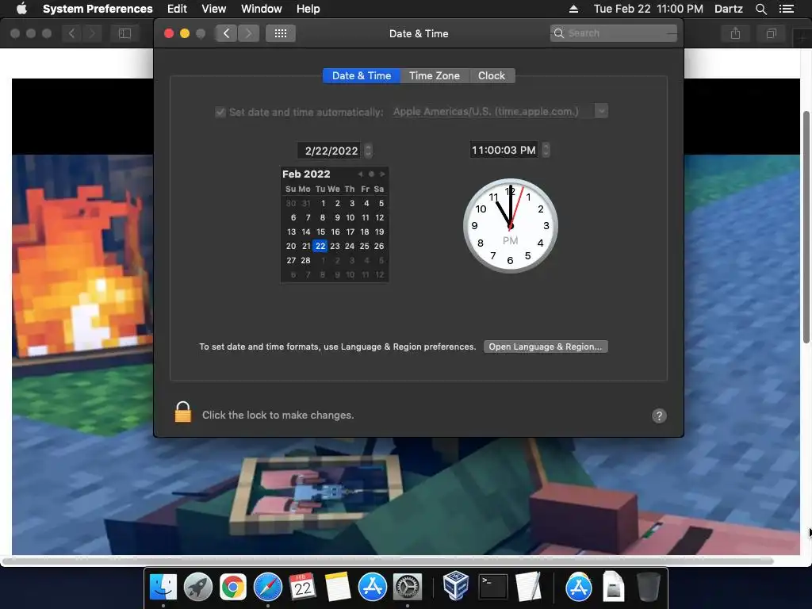This screenshot has height=609, width=812.
Task: Click the horizontal scrollbar of Safari window
Action: [387, 561]
